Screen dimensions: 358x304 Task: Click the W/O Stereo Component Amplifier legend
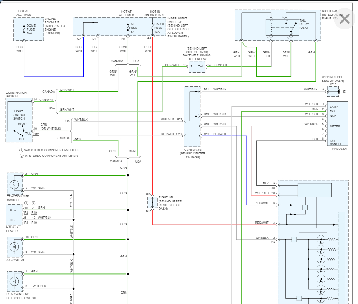click(50, 150)
